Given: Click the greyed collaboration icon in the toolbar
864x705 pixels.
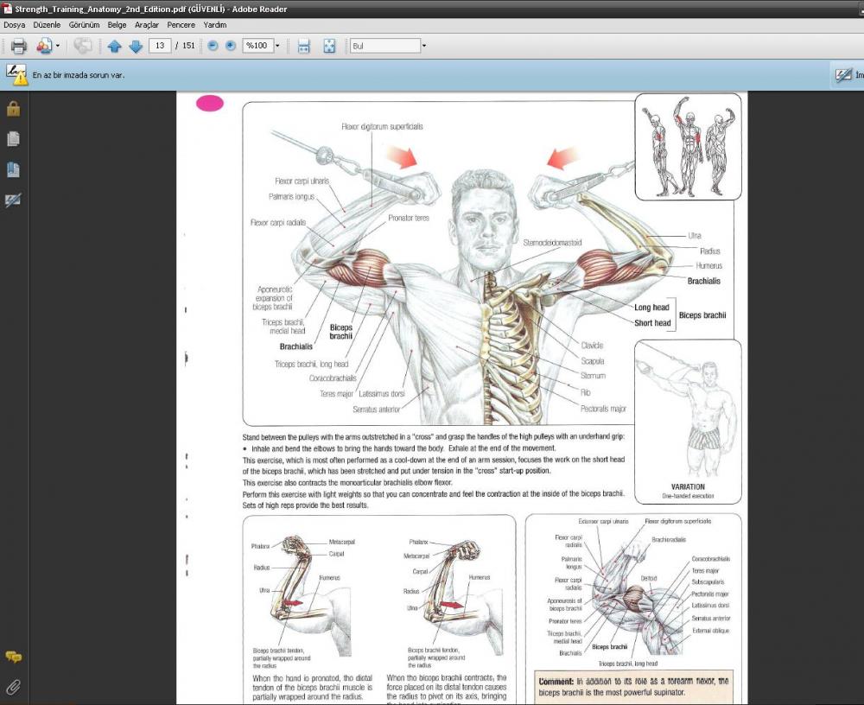Looking at the screenshot, I should [83, 47].
